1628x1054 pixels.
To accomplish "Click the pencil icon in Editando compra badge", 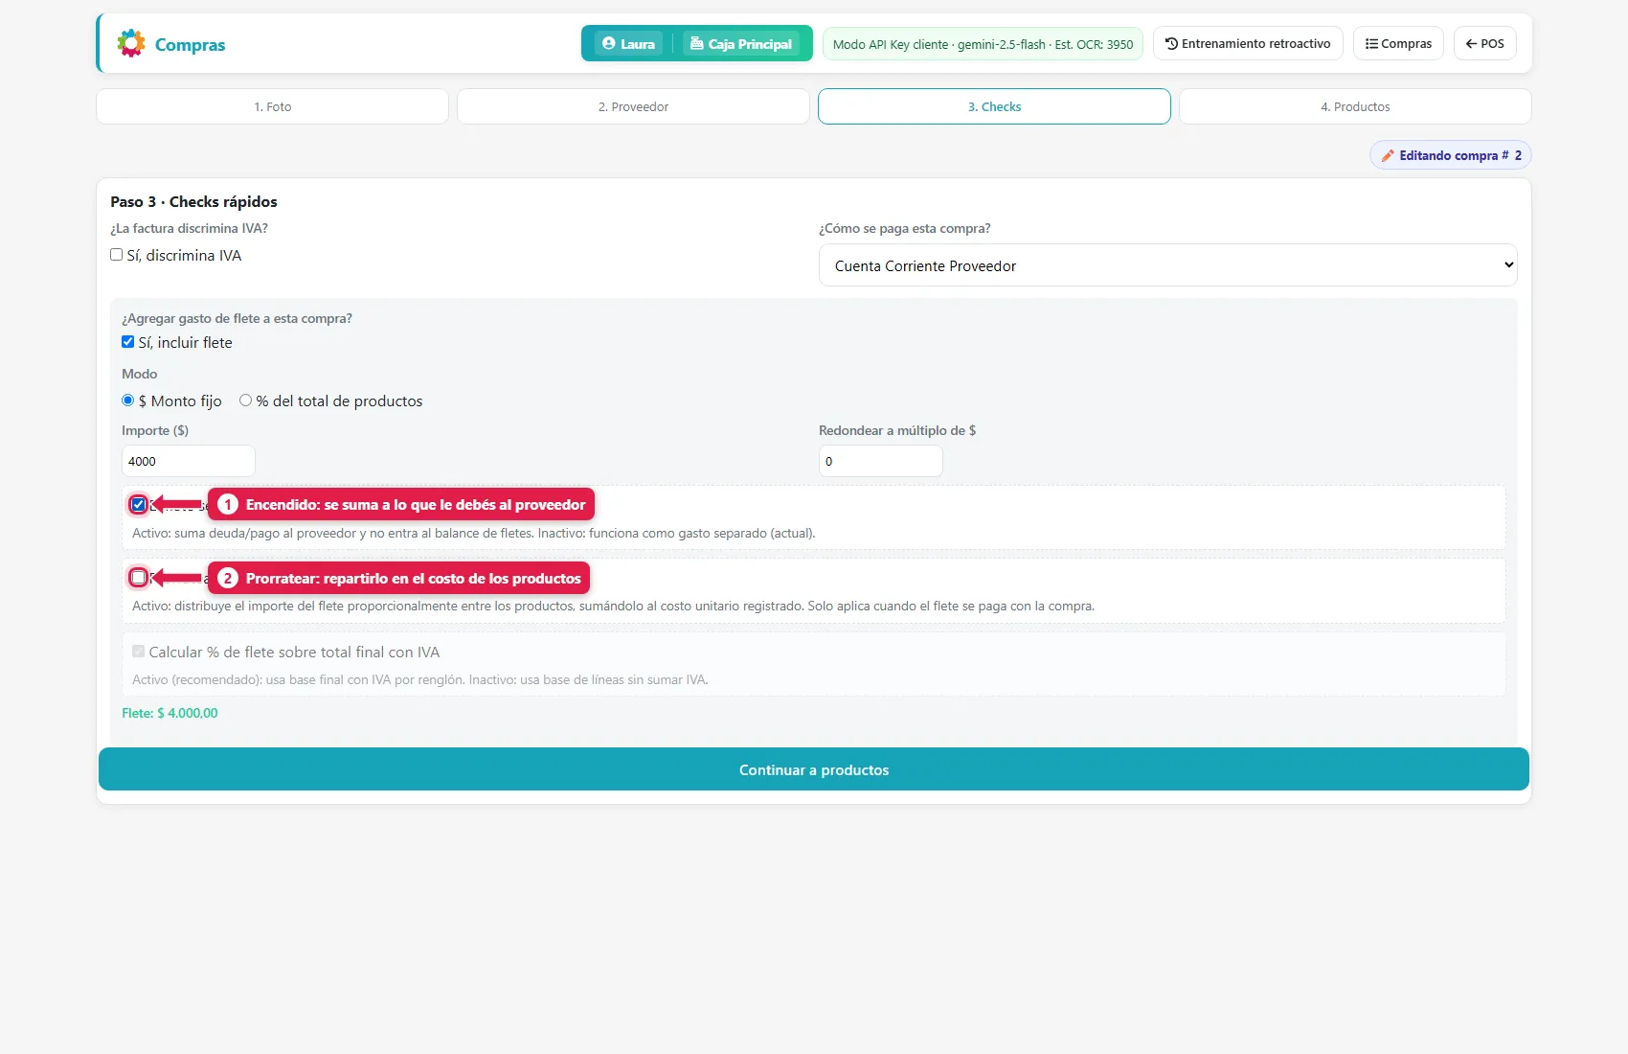I will coord(1387,155).
